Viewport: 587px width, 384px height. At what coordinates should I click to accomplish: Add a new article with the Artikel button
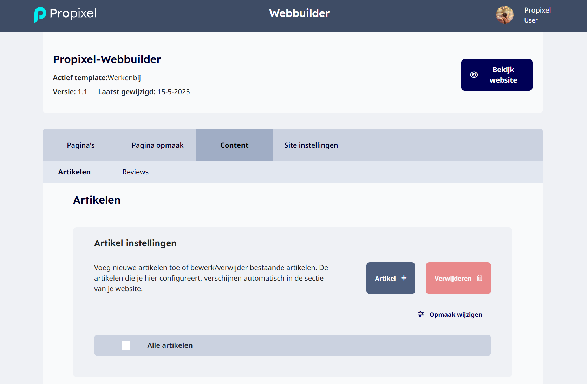click(391, 278)
